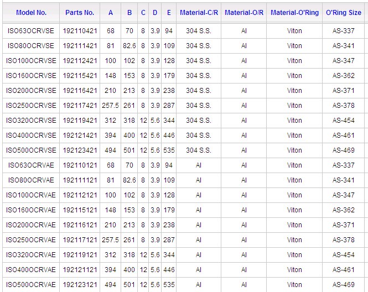Click model ISO250OCRVSE row name
The image size is (368, 292).
pos(31,106)
